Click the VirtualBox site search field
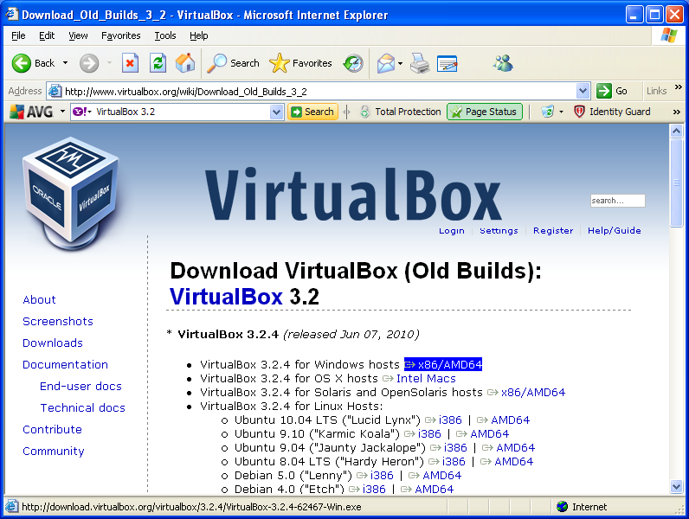Image resolution: width=689 pixels, height=519 pixels. [x=617, y=201]
